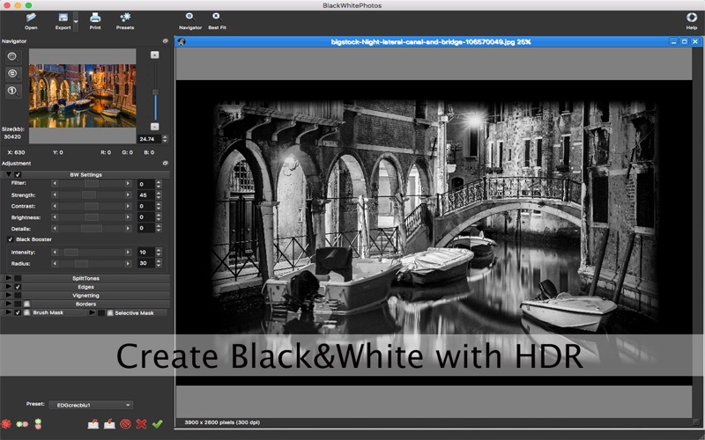Click the Filter slider handle
Viewport: 705px width, 440px height.
click(92, 184)
